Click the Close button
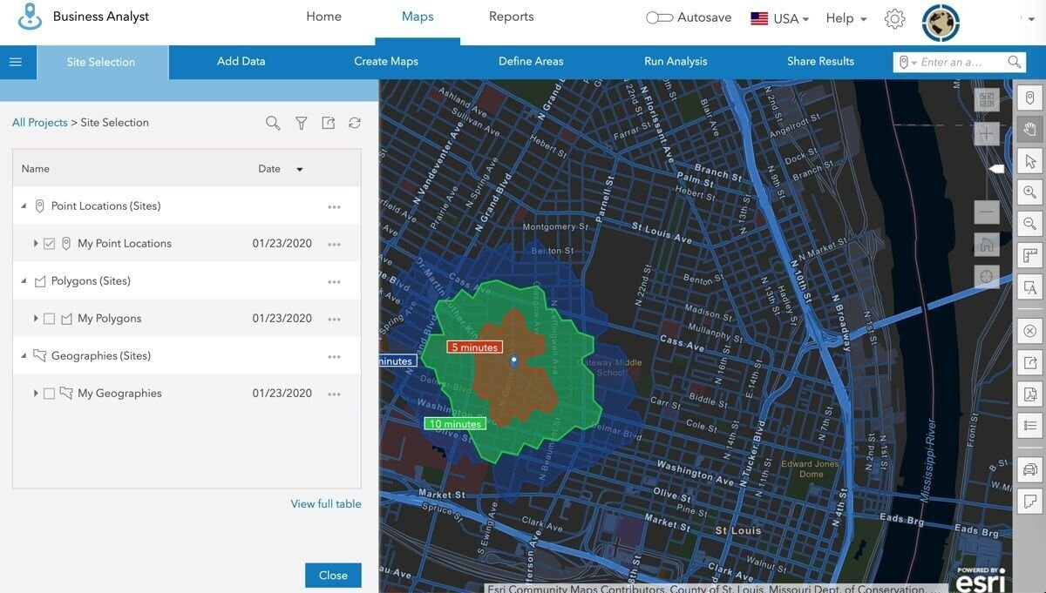 pyautogui.click(x=333, y=576)
